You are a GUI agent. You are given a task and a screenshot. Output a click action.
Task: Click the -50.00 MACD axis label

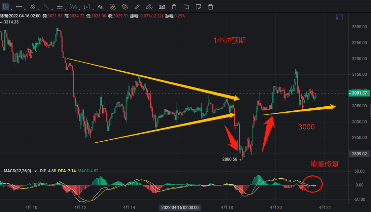359,199
